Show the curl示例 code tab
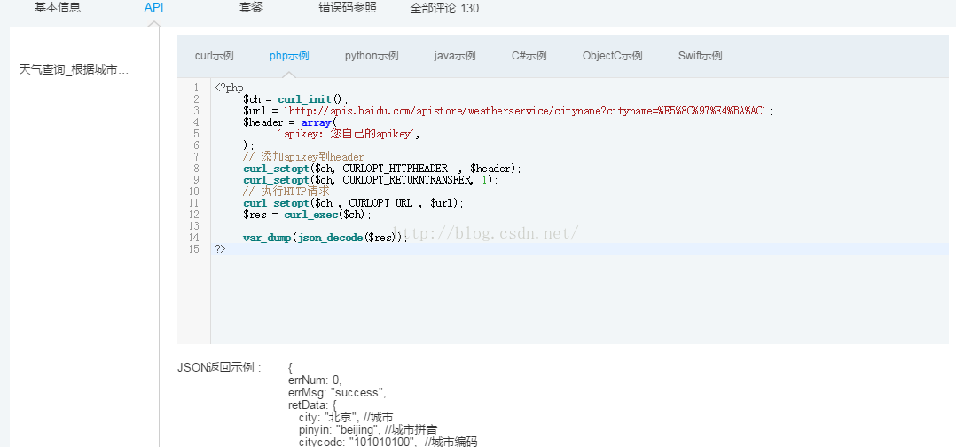The height and width of the screenshot is (447, 956). tap(214, 56)
